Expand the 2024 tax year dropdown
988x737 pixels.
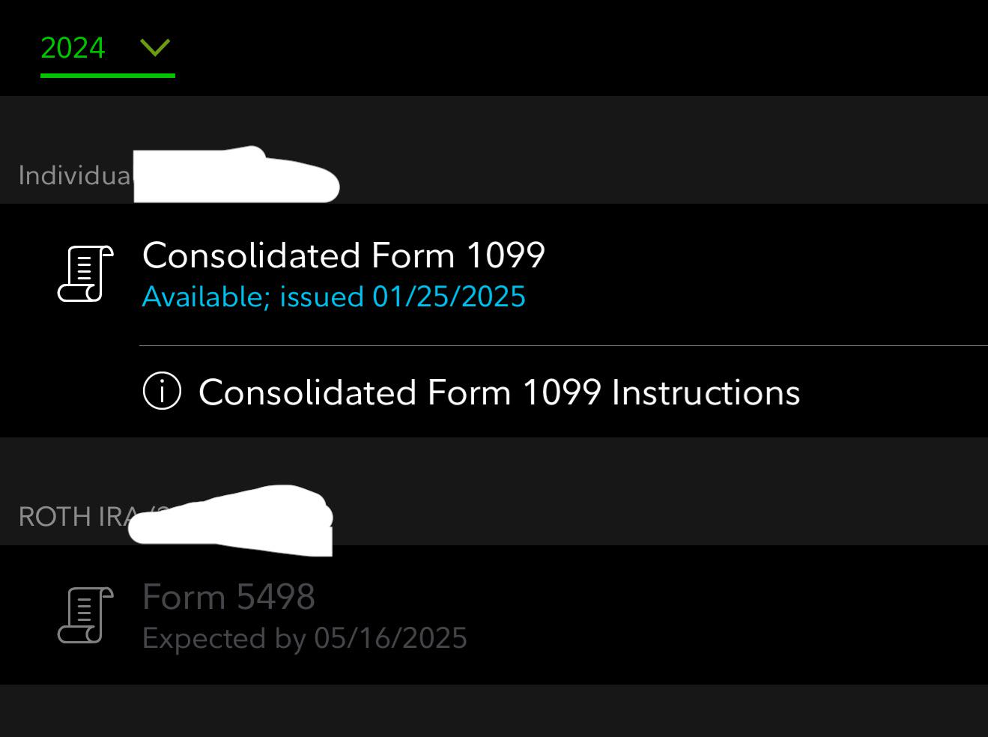pyautogui.click(x=106, y=49)
